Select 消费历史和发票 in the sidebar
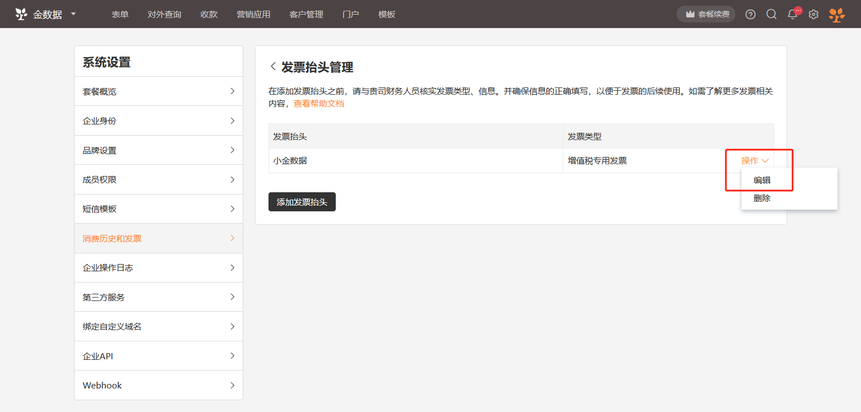Screen dimensions: 861x412 pyautogui.click(x=159, y=238)
